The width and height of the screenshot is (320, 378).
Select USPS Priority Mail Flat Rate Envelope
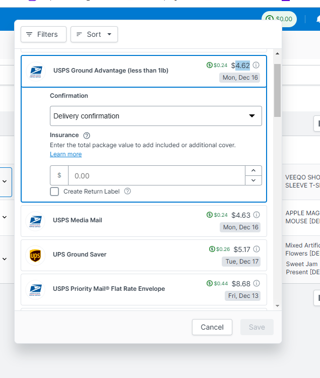[x=144, y=289]
